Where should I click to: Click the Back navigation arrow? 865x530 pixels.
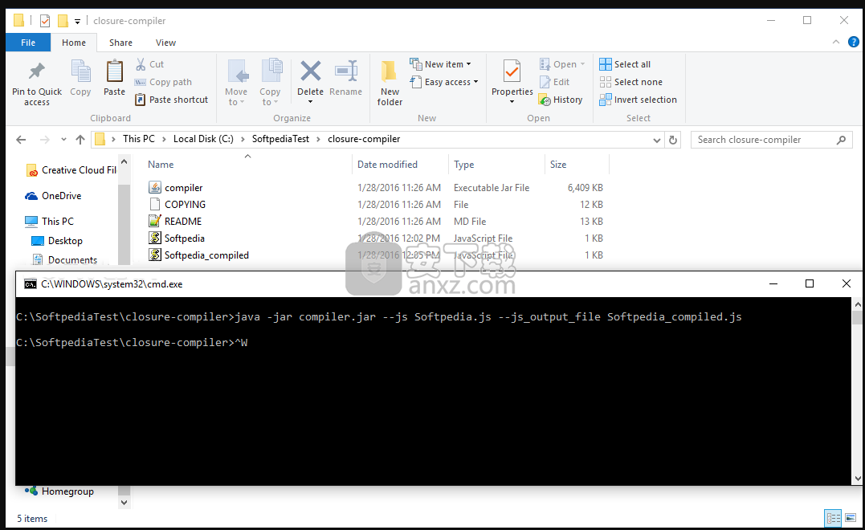pos(21,140)
